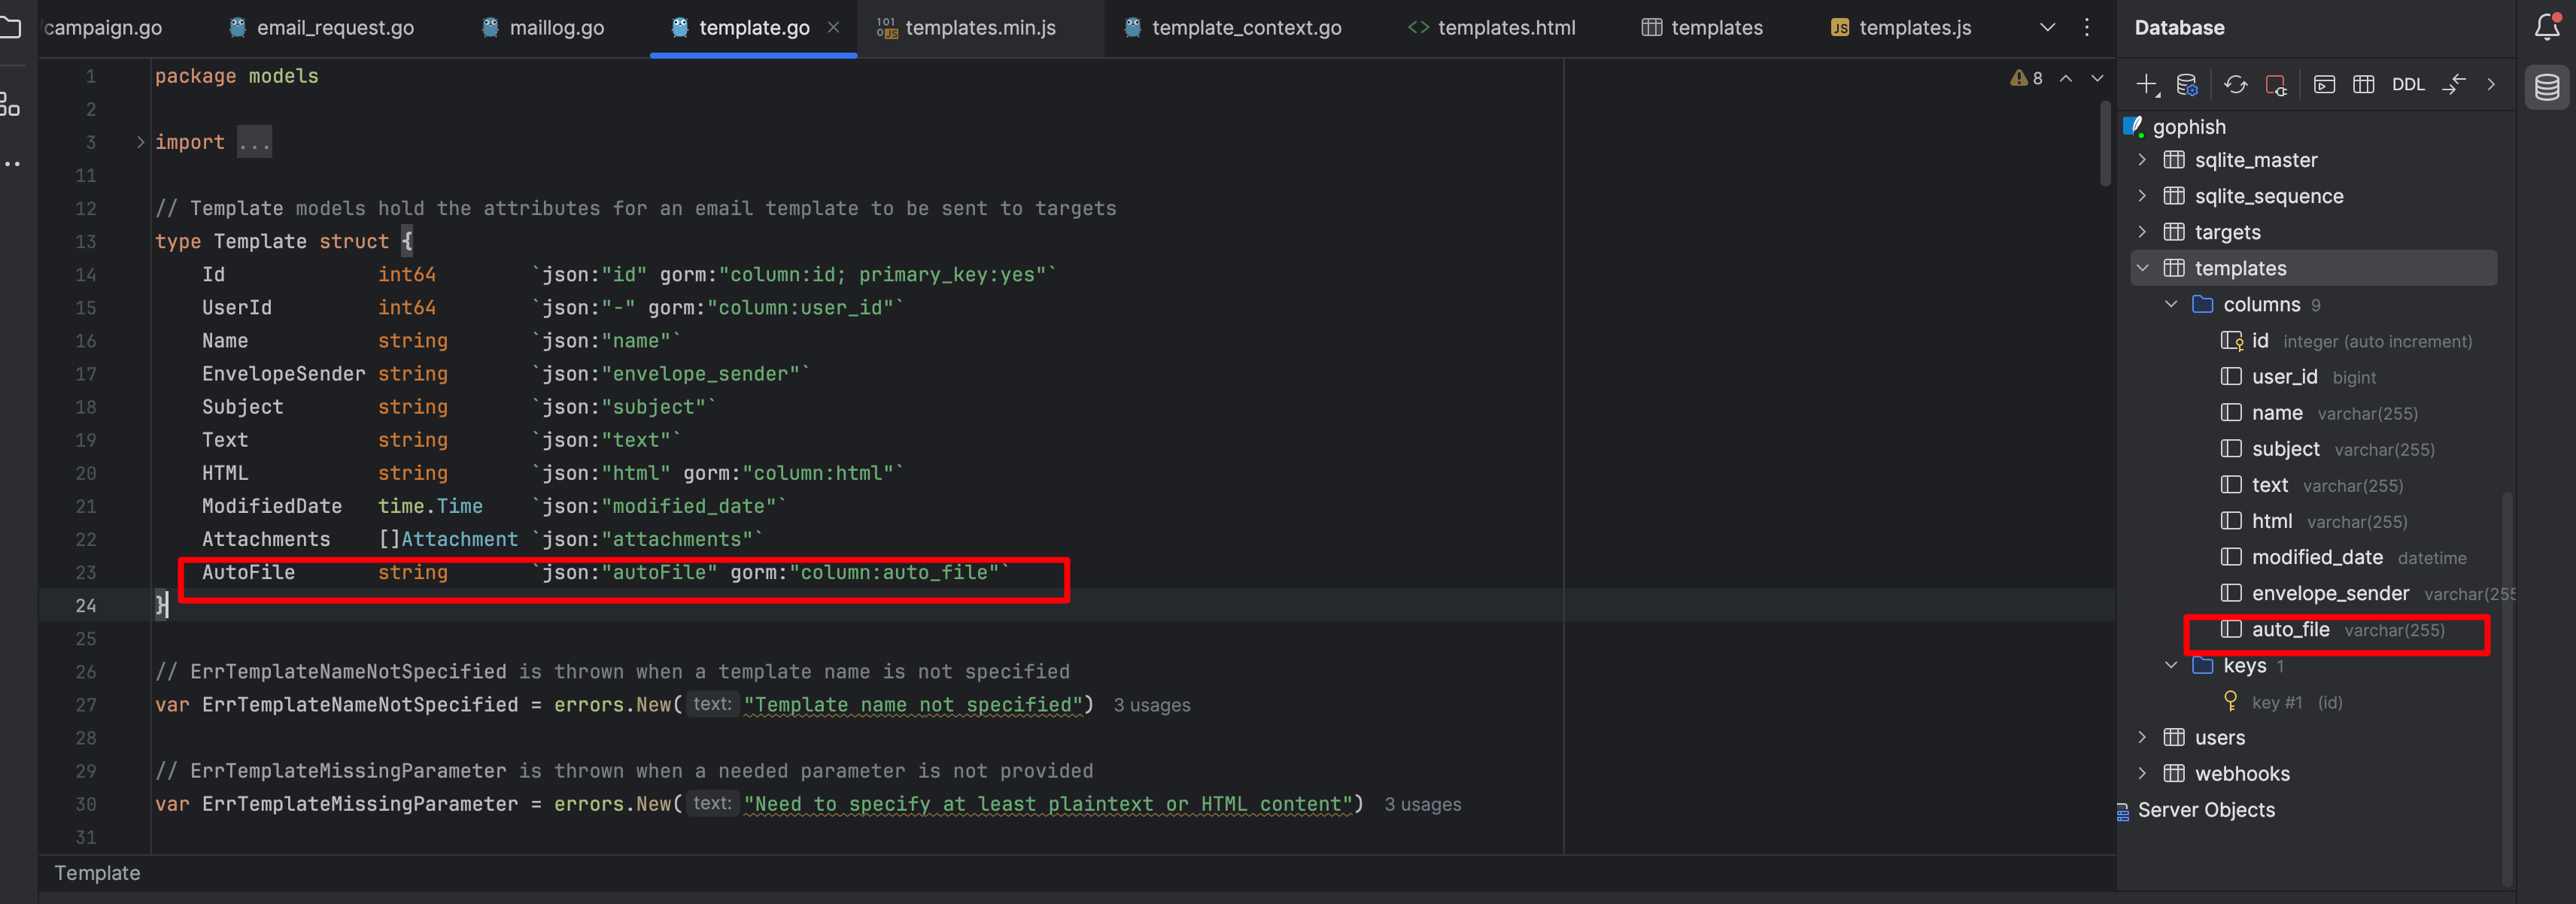Select the gophish data source
This screenshot has height=904, width=2576.
[x=2189, y=127]
